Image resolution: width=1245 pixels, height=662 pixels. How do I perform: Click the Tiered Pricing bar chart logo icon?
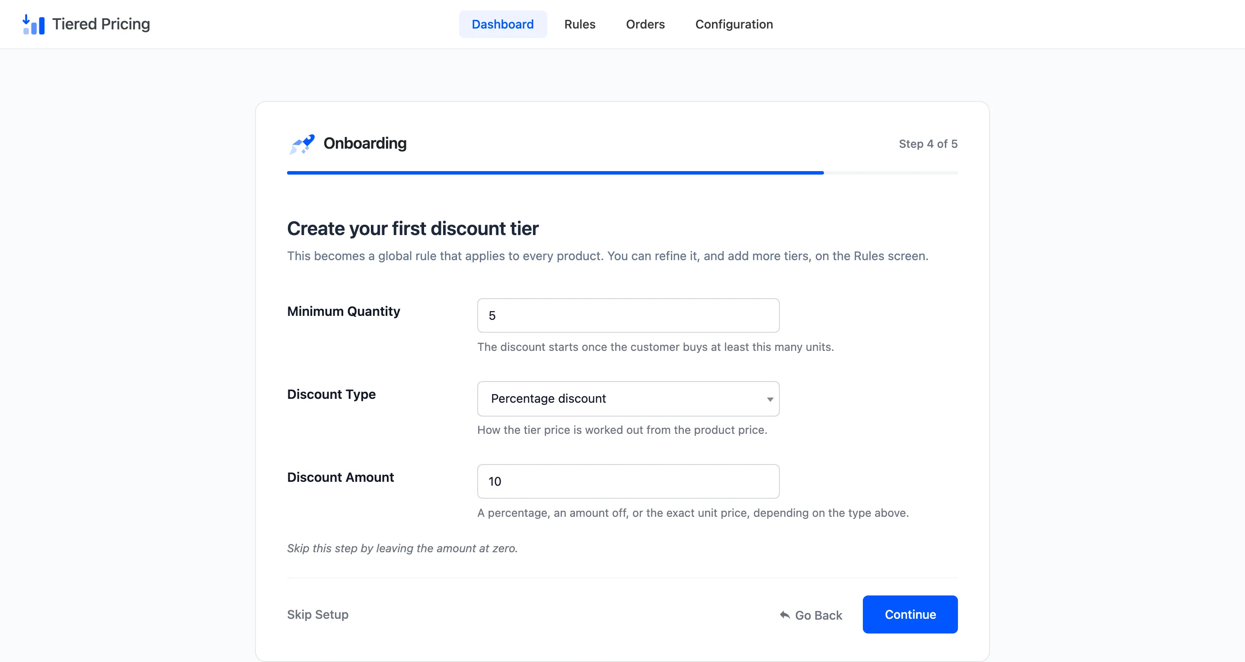tap(34, 24)
